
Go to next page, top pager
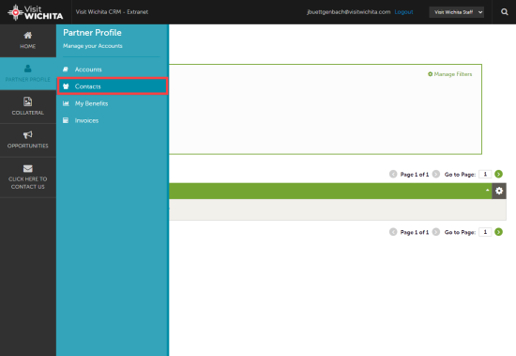[x=436, y=174]
